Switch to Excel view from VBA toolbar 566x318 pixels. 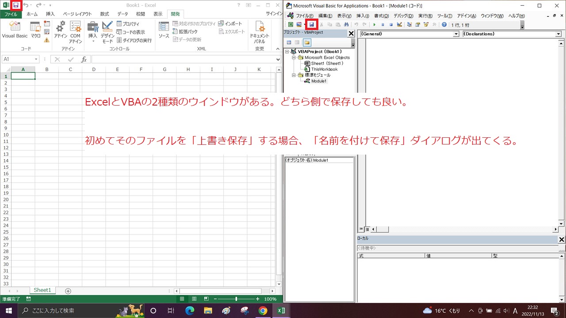click(291, 25)
